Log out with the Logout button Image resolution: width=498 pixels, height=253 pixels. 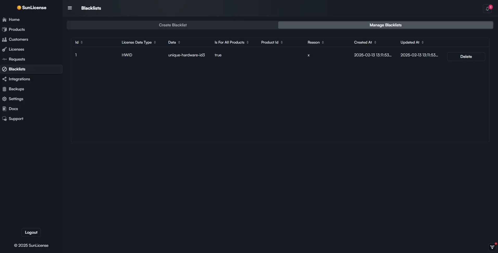31,232
